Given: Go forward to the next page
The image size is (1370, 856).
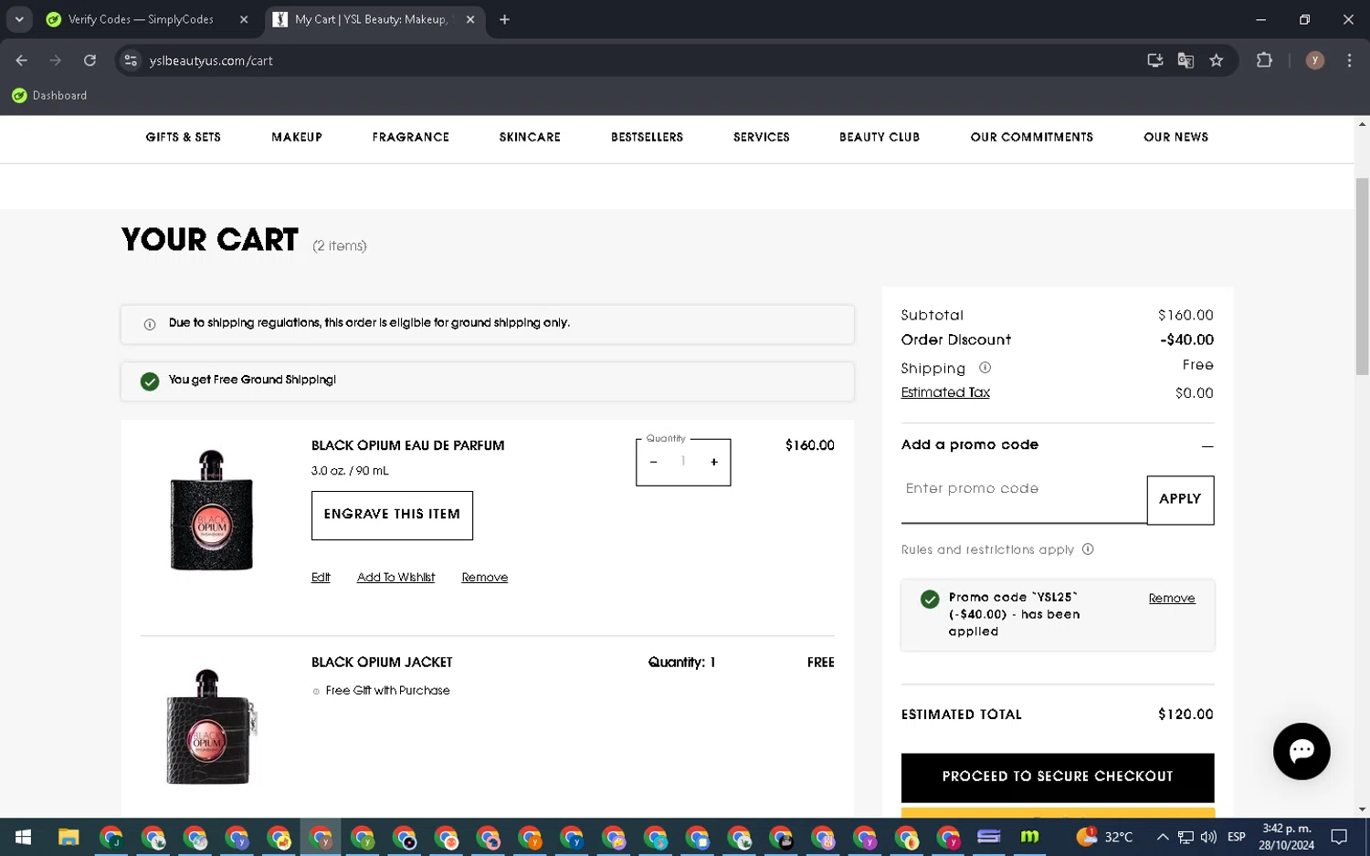Looking at the screenshot, I should coord(56,60).
